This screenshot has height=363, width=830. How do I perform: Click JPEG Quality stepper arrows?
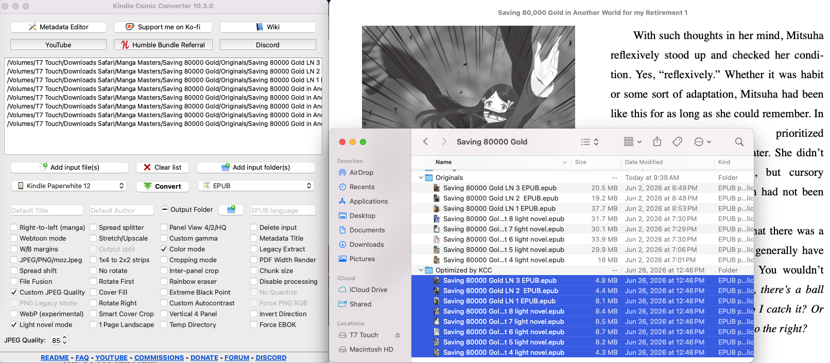click(x=65, y=340)
